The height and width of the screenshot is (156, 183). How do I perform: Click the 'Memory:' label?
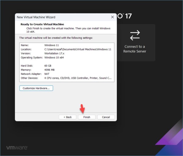tap(26, 70)
